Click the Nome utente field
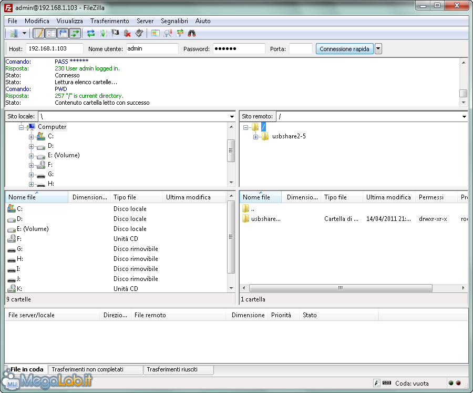Viewport: 473px width, 393px height. (152, 48)
